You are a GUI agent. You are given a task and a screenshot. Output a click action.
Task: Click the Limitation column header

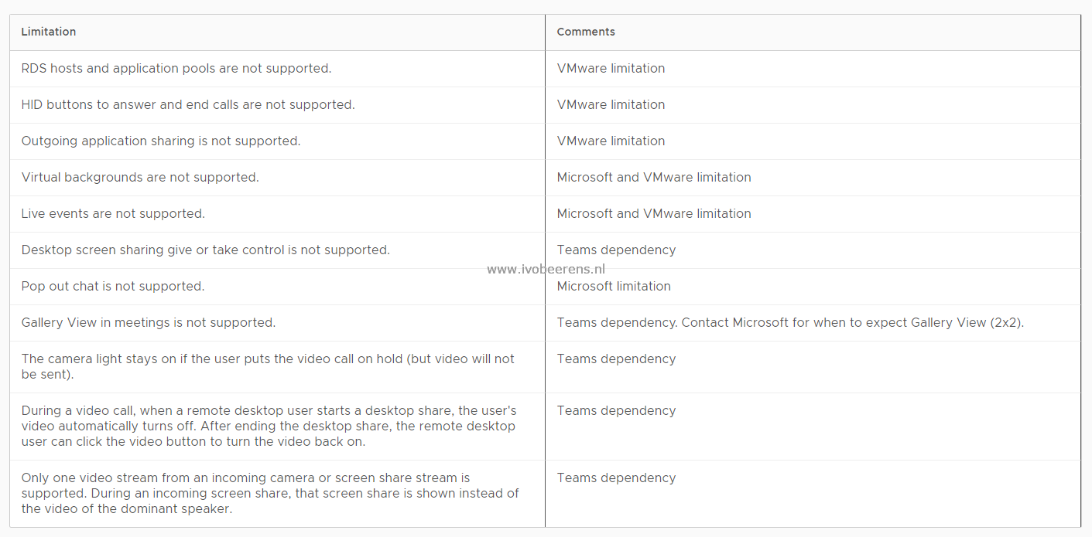coord(49,32)
